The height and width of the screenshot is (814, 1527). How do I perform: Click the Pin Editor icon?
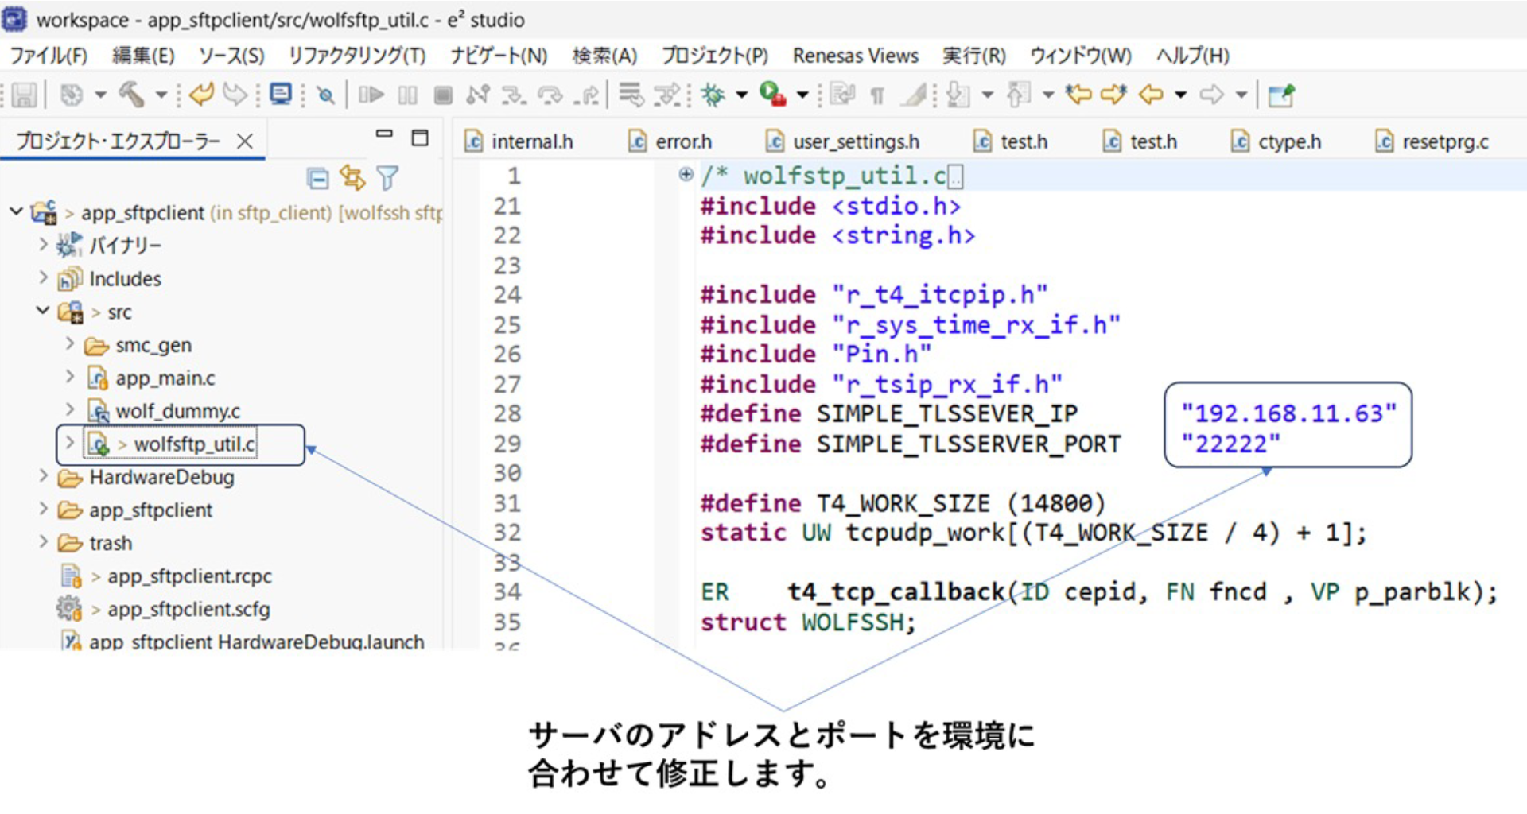pos(1280,95)
